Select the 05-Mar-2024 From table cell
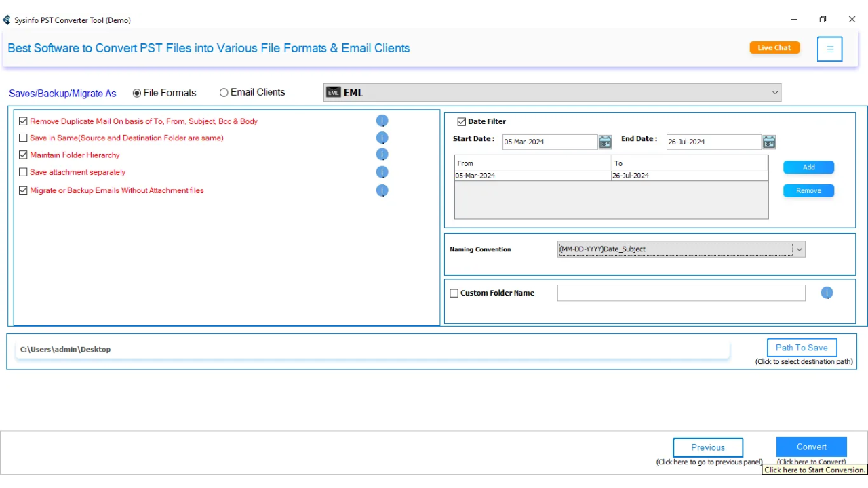 pos(532,176)
